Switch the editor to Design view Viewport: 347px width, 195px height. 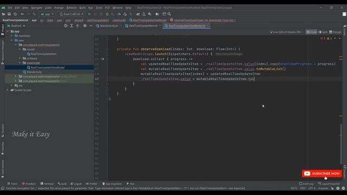335,32
